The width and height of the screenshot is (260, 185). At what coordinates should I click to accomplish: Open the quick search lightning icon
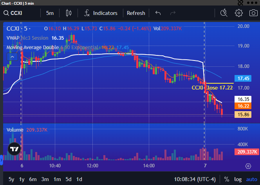click(224, 13)
